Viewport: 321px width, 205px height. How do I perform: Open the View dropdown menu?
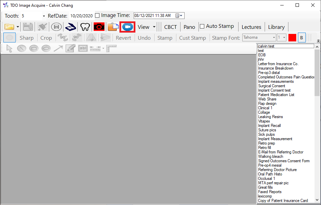[x=147, y=27]
